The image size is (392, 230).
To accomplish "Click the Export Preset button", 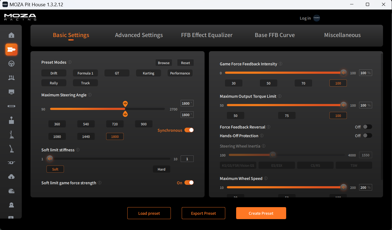I will point(203,213).
